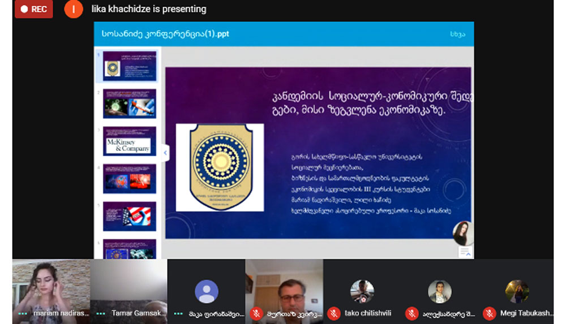The image size is (566, 324).
Task: Click the presenter's round photo on the slide corner
Action: (462, 233)
